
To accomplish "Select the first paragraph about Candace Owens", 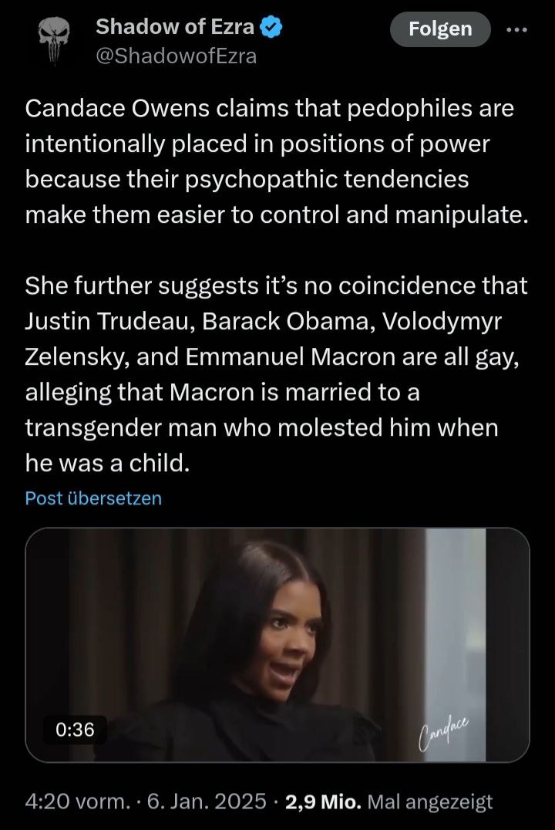I will point(277,161).
